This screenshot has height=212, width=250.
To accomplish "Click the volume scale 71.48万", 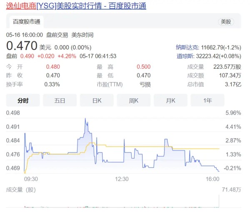I will click(x=231, y=190).
